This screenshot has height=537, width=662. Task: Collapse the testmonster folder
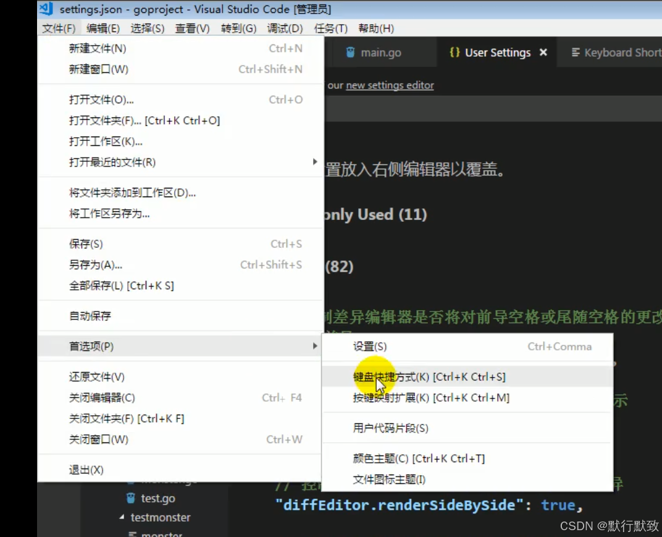click(122, 517)
